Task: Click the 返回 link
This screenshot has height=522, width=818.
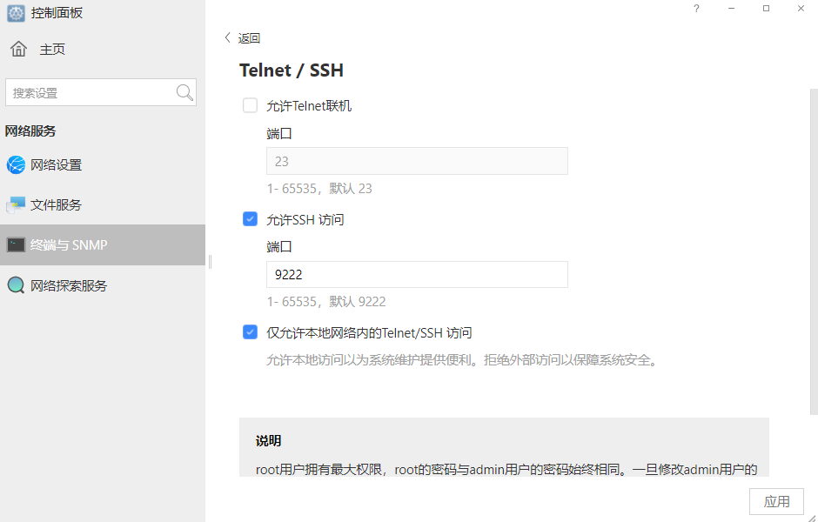Action: [248, 38]
